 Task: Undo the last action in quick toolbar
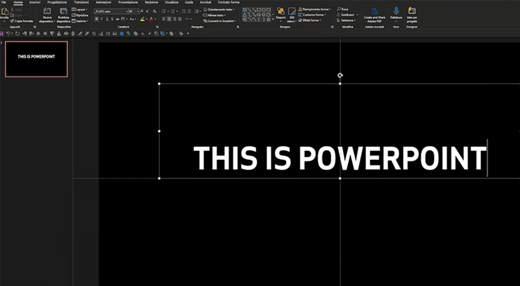(8, 33)
